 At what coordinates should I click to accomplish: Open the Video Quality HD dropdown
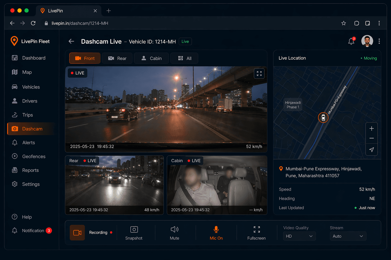click(299, 236)
